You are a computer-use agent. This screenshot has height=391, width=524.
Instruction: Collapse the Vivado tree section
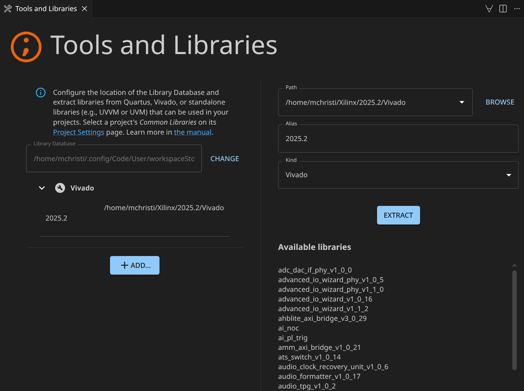[x=42, y=188]
